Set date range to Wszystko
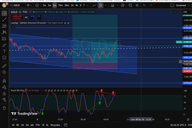This screenshot has height=128, width=192. click(55, 125)
